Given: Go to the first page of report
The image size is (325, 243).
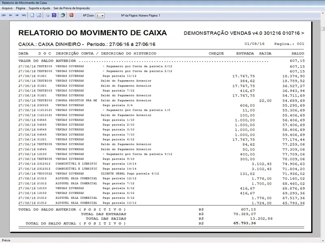Looking at the screenshot, I should (x=4, y=15).
